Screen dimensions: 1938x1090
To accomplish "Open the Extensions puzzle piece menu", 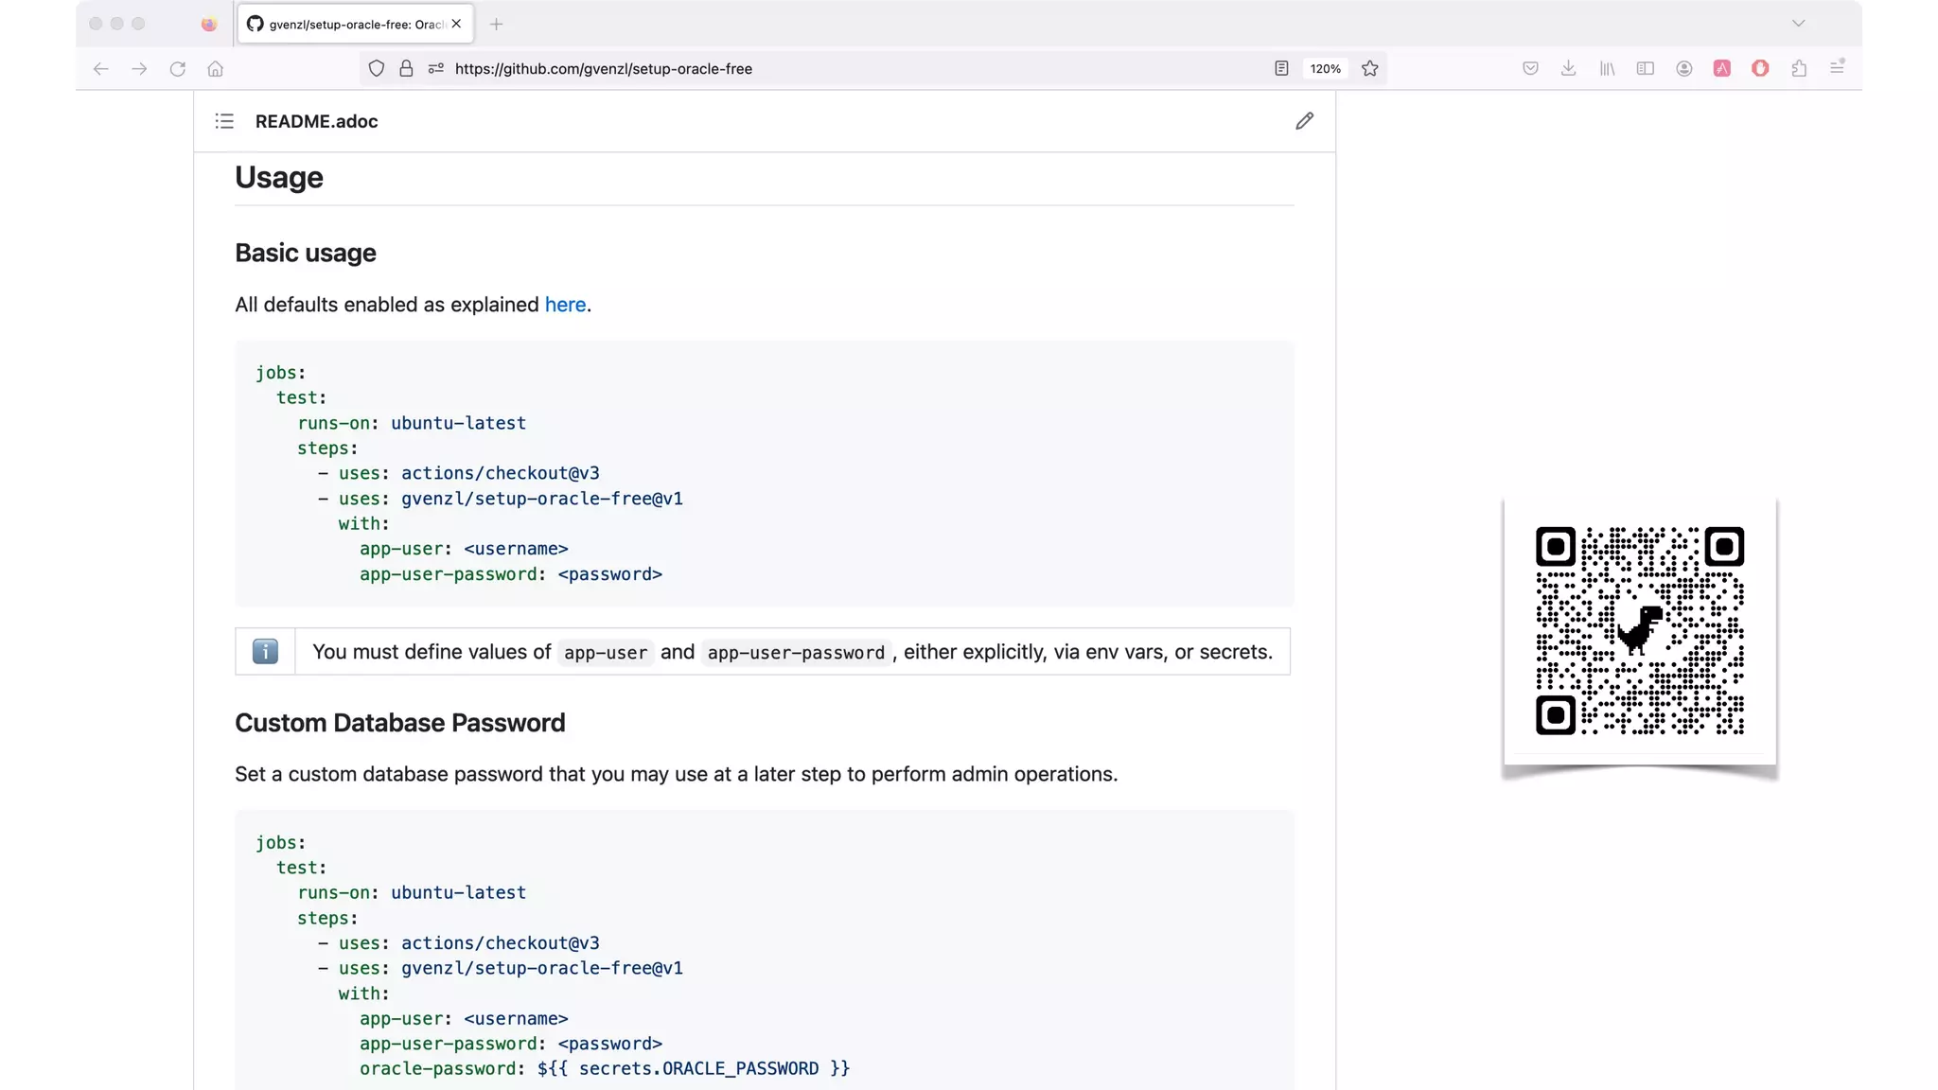I will (x=1799, y=68).
